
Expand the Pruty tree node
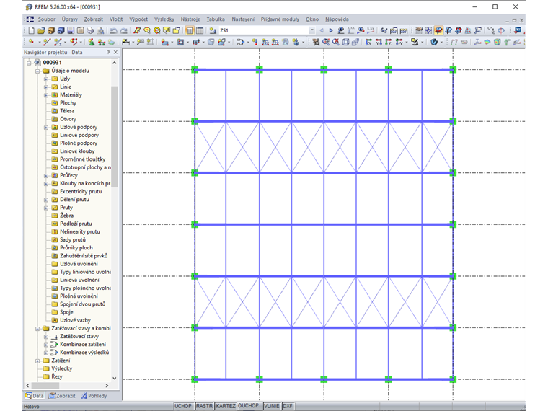click(45, 208)
